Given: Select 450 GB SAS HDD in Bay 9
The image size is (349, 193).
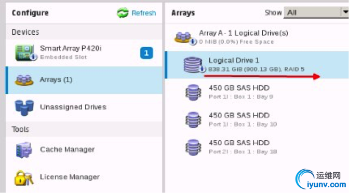Looking at the screenshot, I should [257, 92].
